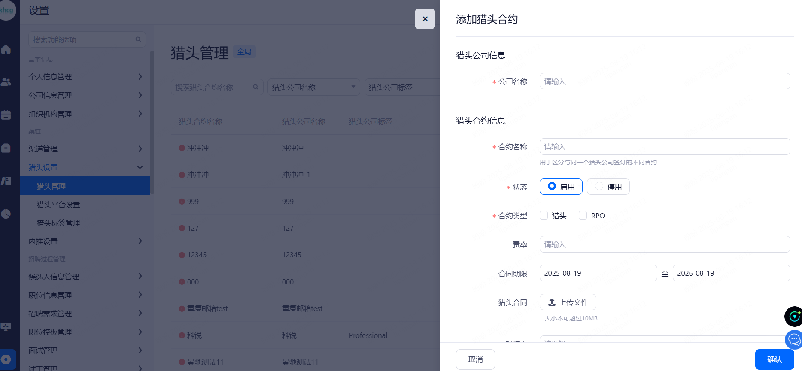Click the briefcase icon in left sidebar
Screen dimensions: 802x371
(x=6, y=148)
